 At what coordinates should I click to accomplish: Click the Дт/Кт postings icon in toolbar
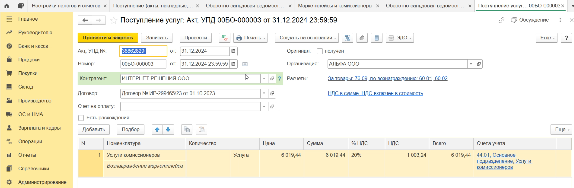tap(224, 38)
